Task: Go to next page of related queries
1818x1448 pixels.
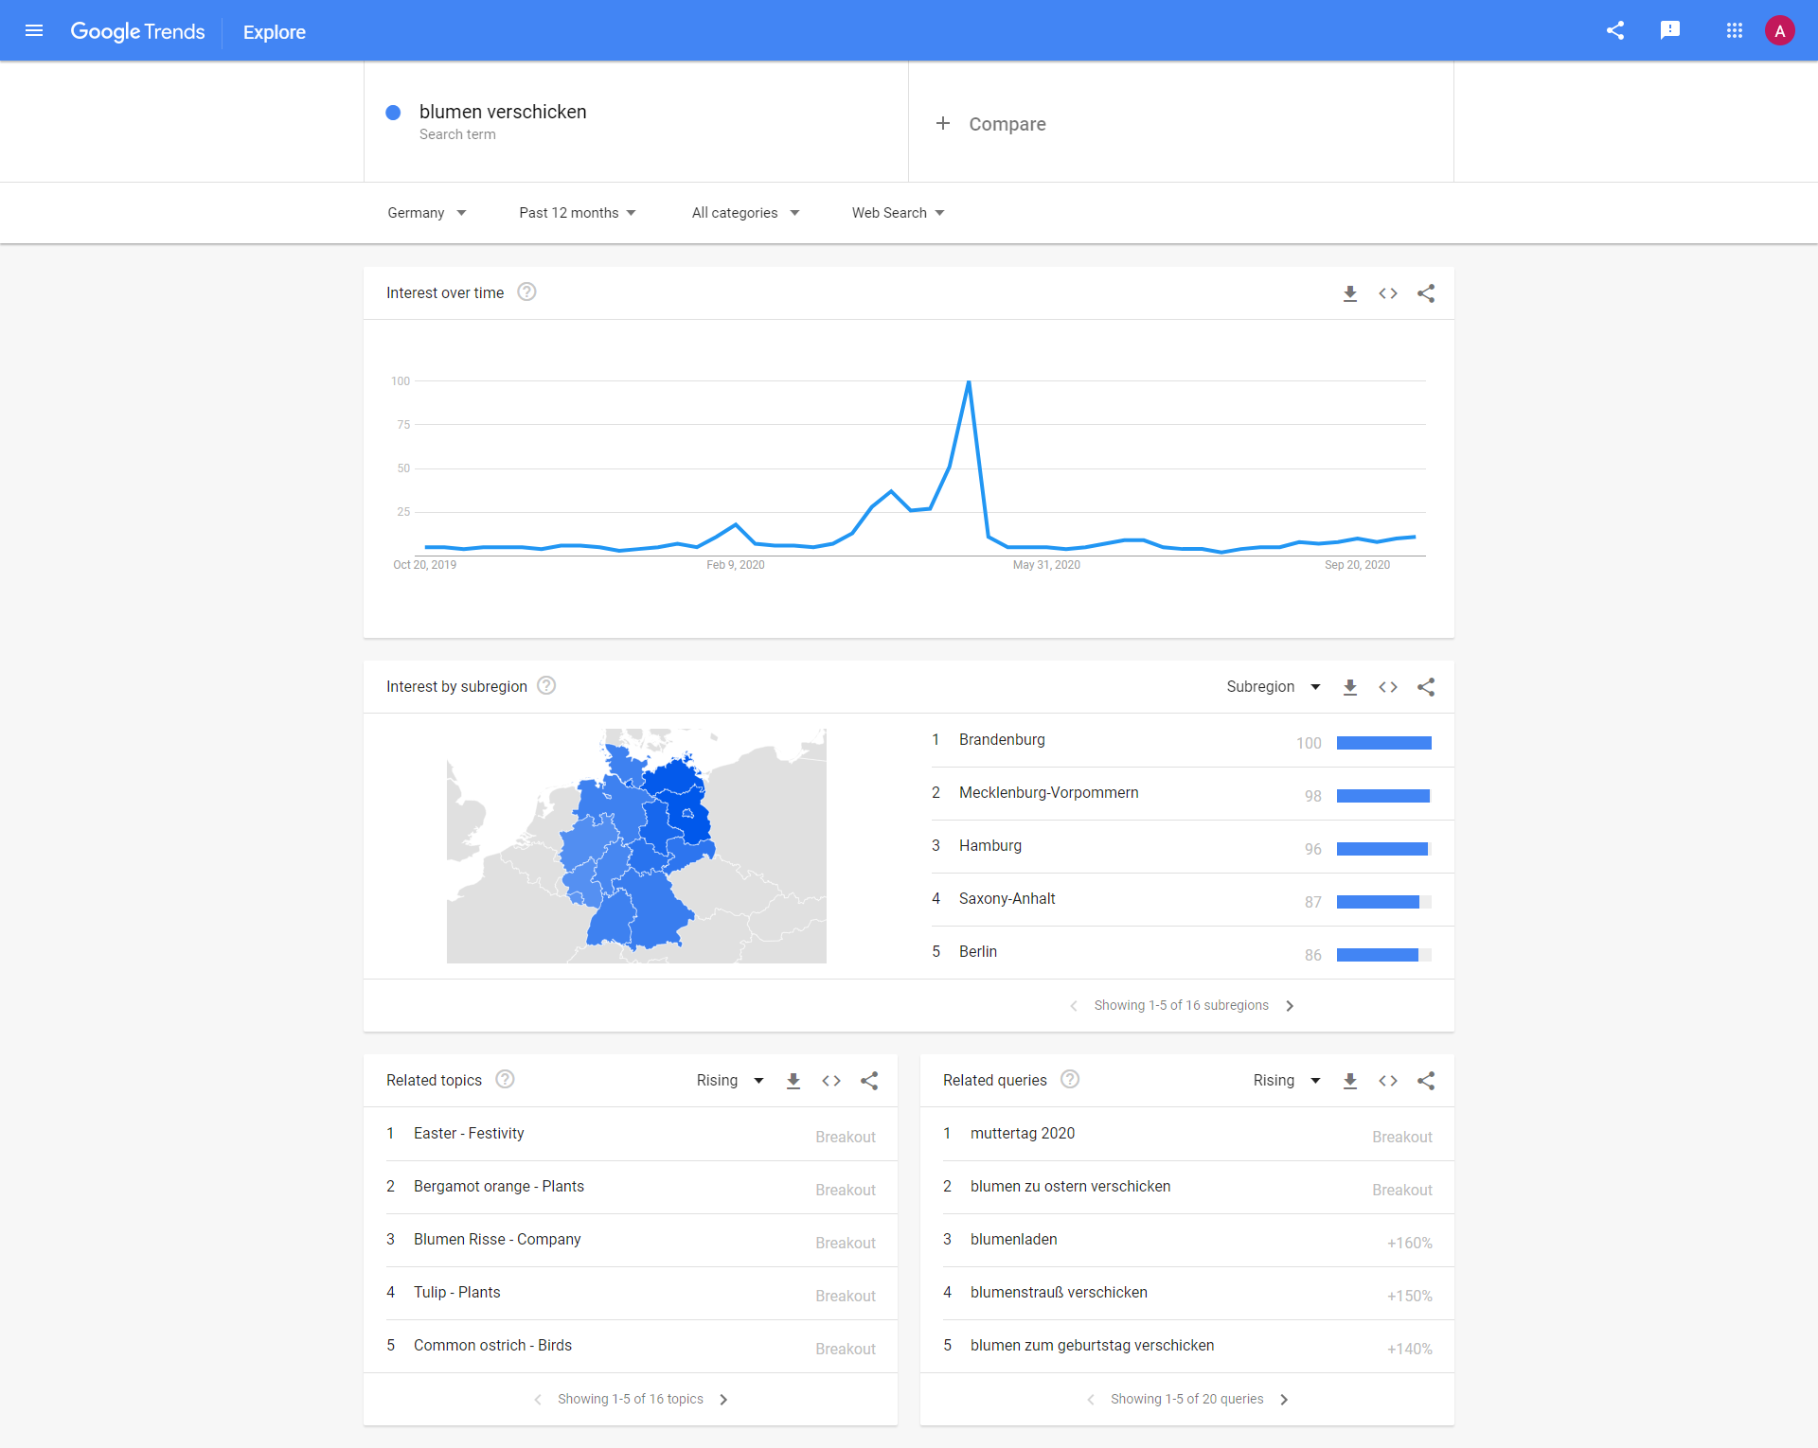Action: tap(1284, 1400)
